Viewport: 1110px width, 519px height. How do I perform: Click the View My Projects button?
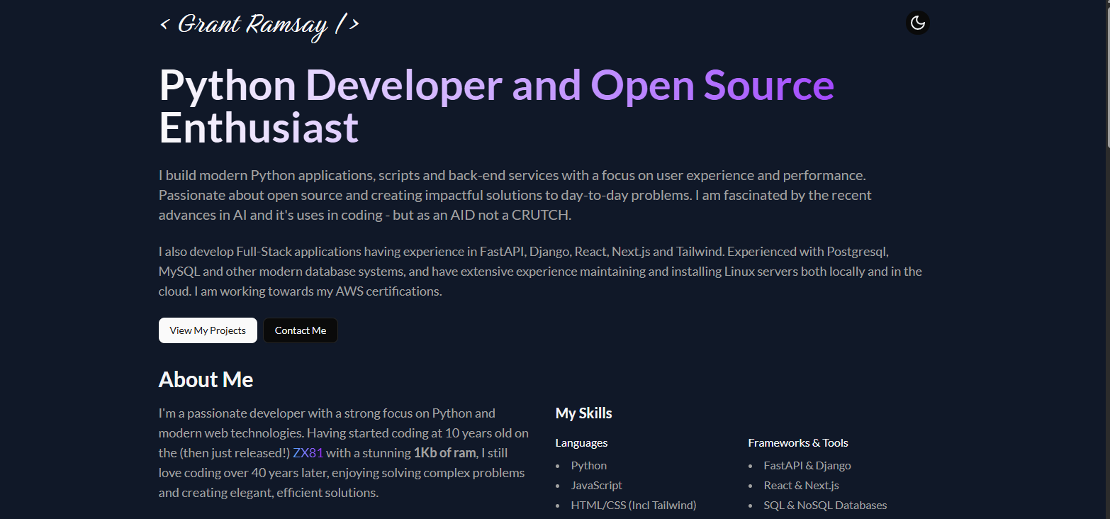click(208, 330)
